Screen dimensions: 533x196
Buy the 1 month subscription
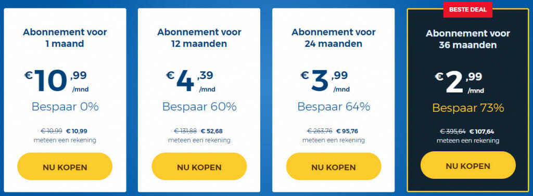(65, 166)
